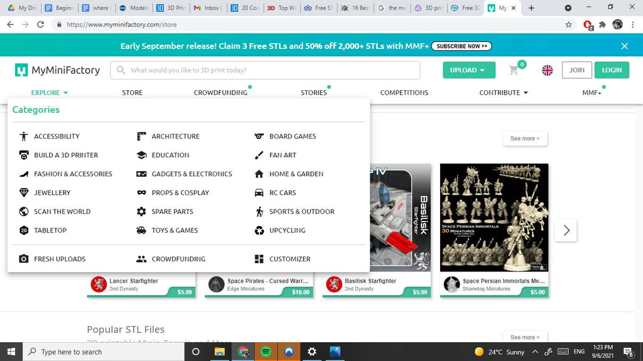Image resolution: width=643 pixels, height=361 pixels.
Task: Select the Sports & Outdoor hiker icon
Action: pyautogui.click(x=259, y=212)
